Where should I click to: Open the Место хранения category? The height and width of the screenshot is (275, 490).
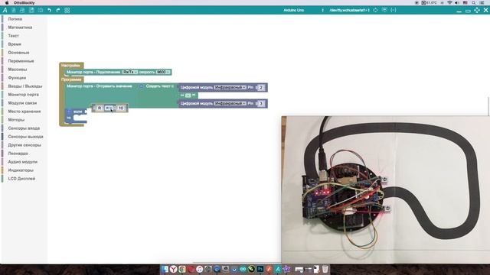tap(24, 112)
